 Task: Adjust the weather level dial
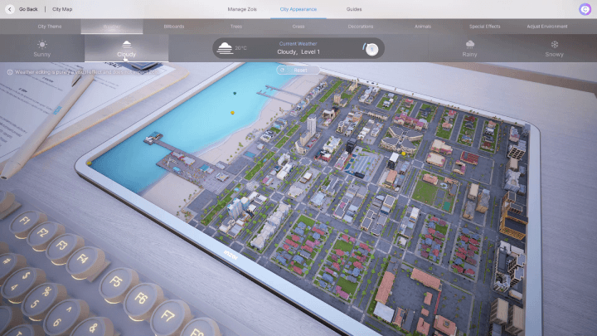(371, 49)
